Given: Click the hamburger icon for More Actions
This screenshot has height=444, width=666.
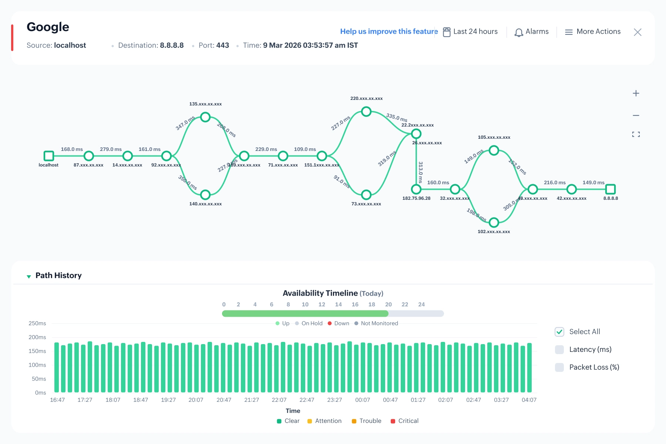Looking at the screenshot, I should (569, 32).
